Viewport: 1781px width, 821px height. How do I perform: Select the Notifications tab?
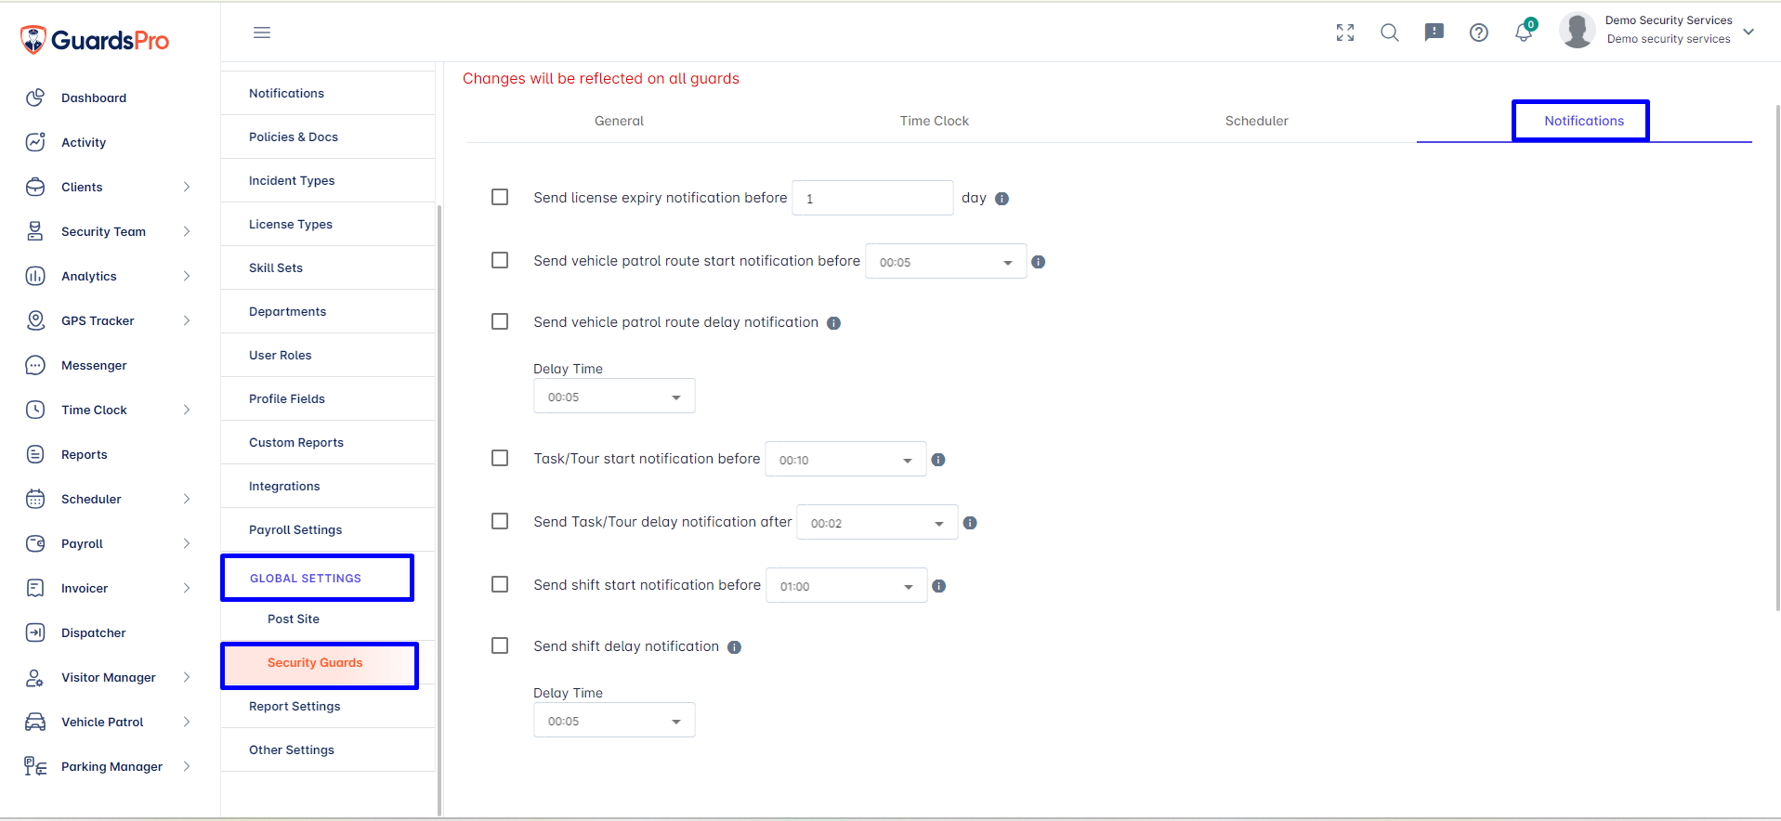[1584, 121]
